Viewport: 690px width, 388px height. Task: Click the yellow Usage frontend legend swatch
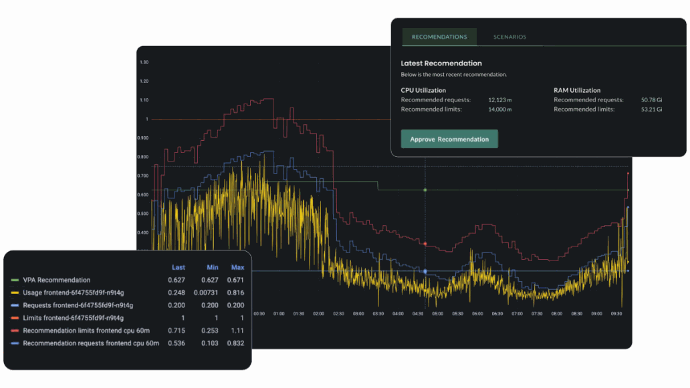pos(15,293)
